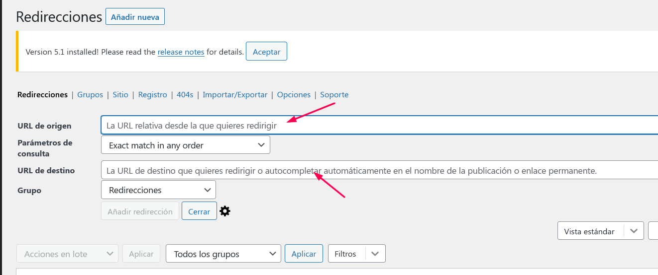Focus the URL de destino field
The image size is (658, 275).
click(x=379, y=170)
